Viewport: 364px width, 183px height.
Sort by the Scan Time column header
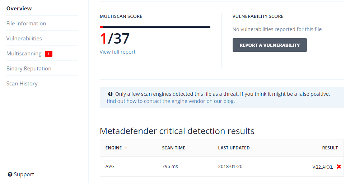pos(173,148)
